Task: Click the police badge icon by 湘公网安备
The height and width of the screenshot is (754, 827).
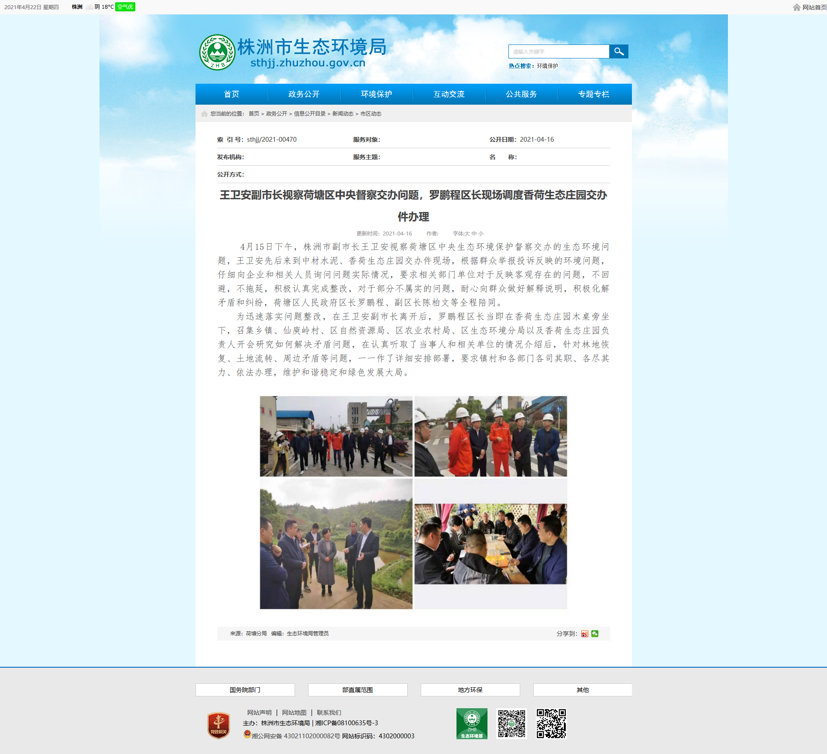Action: point(247,734)
